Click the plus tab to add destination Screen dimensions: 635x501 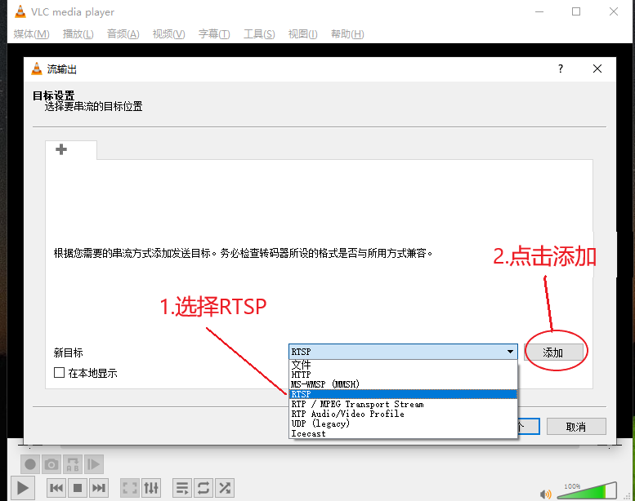click(x=61, y=149)
